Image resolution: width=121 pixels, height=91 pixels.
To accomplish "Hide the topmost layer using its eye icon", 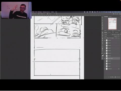I will coord(105,40).
